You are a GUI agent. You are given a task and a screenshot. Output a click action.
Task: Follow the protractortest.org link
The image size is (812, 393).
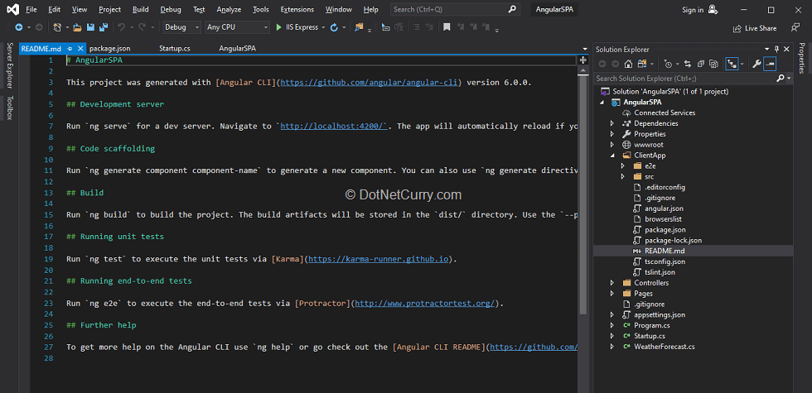click(424, 304)
